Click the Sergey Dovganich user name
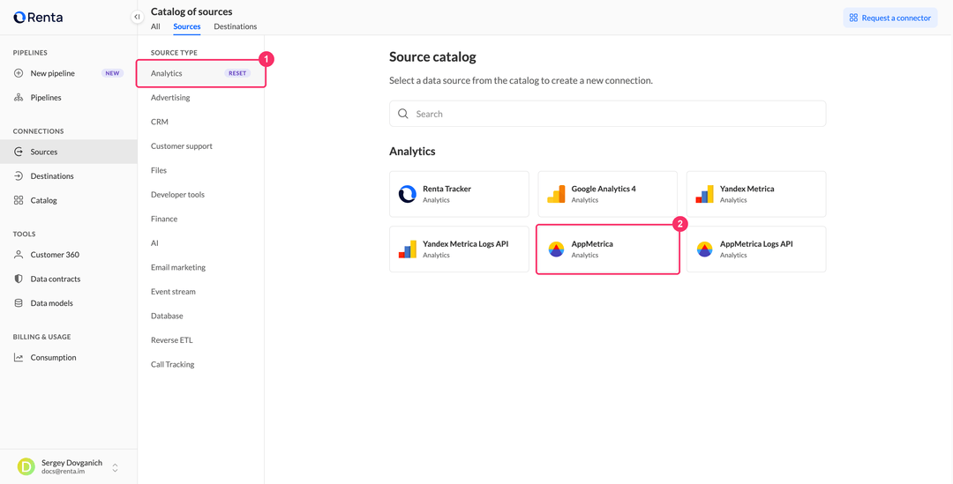The image size is (953, 484). [x=71, y=462]
